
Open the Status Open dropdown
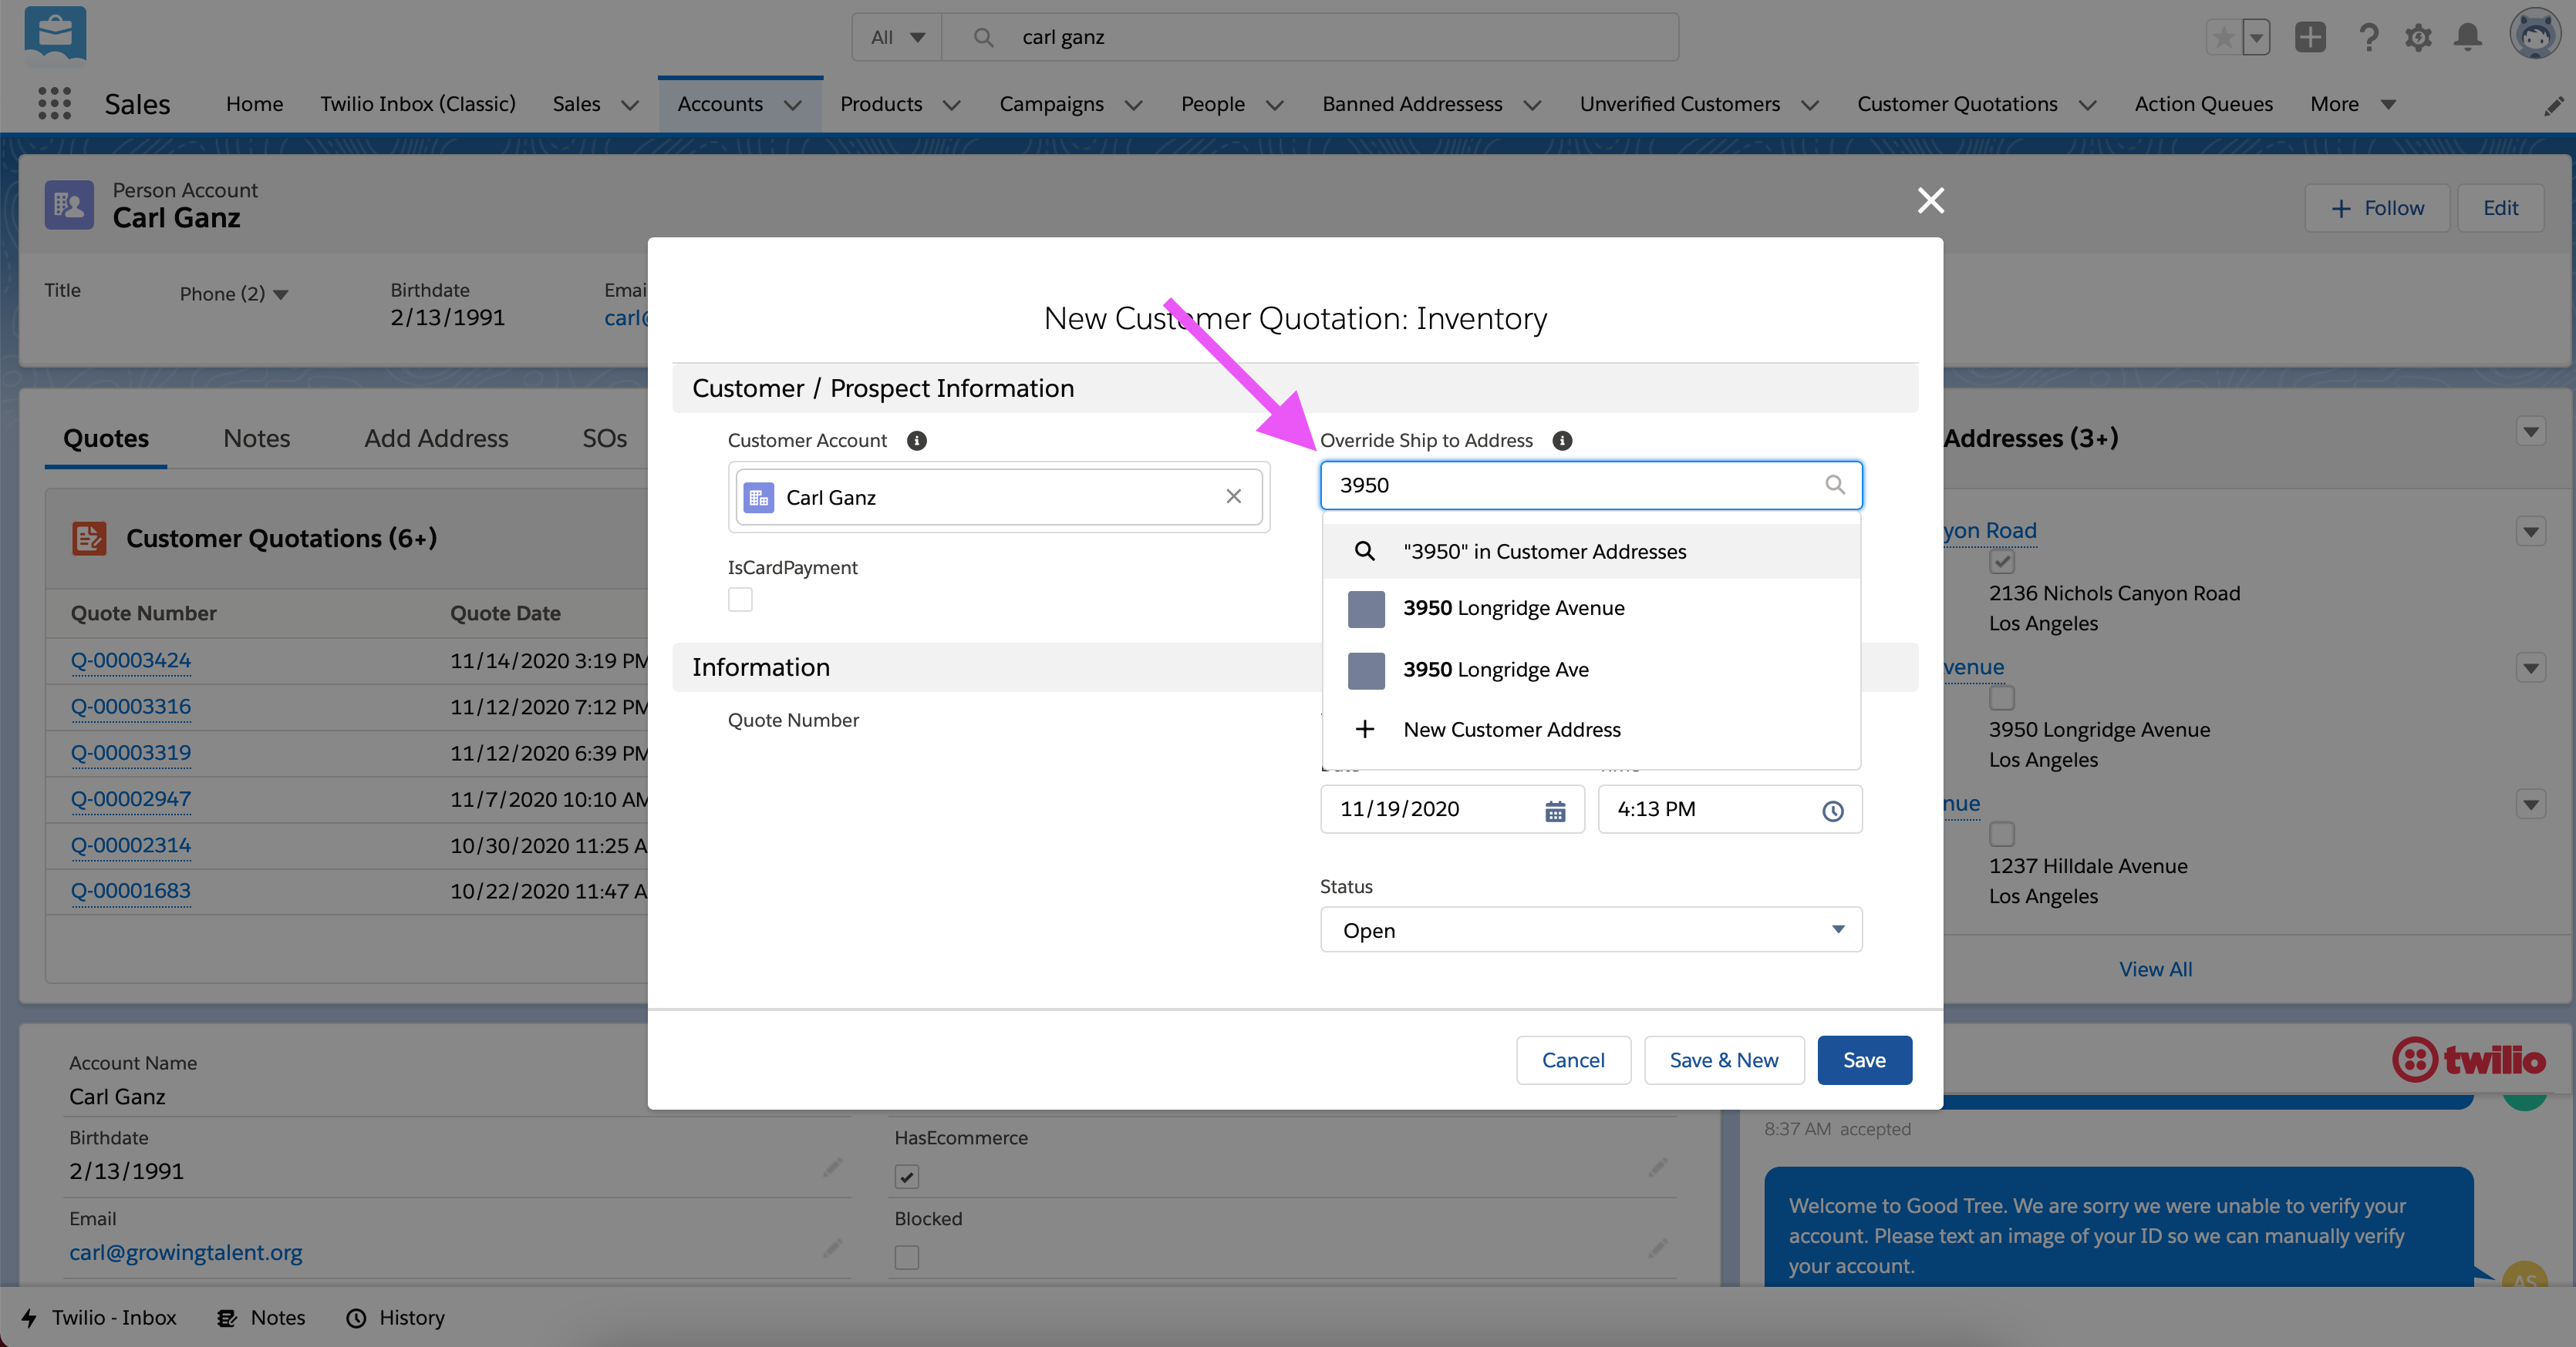tap(1591, 930)
